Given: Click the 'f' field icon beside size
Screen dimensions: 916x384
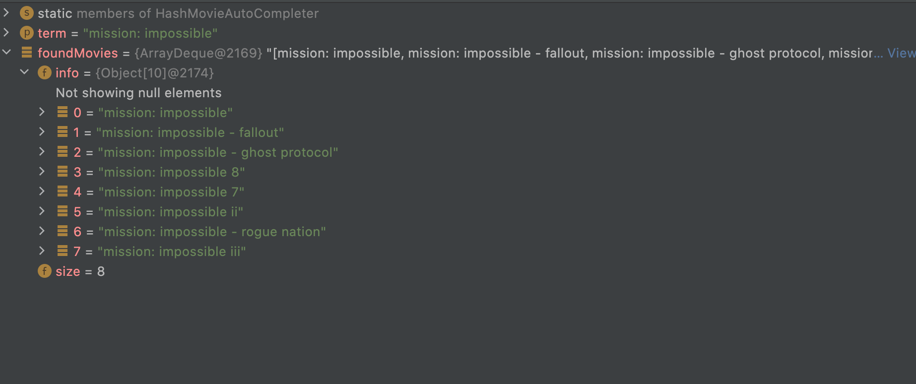Looking at the screenshot, I should click(45, 271).
